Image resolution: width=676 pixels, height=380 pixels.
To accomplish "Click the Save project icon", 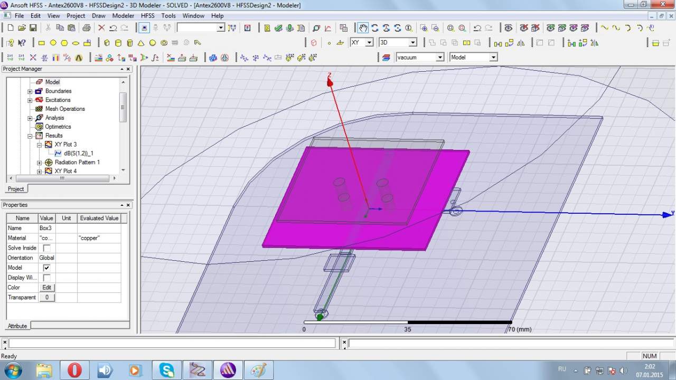I will [33, 28].
